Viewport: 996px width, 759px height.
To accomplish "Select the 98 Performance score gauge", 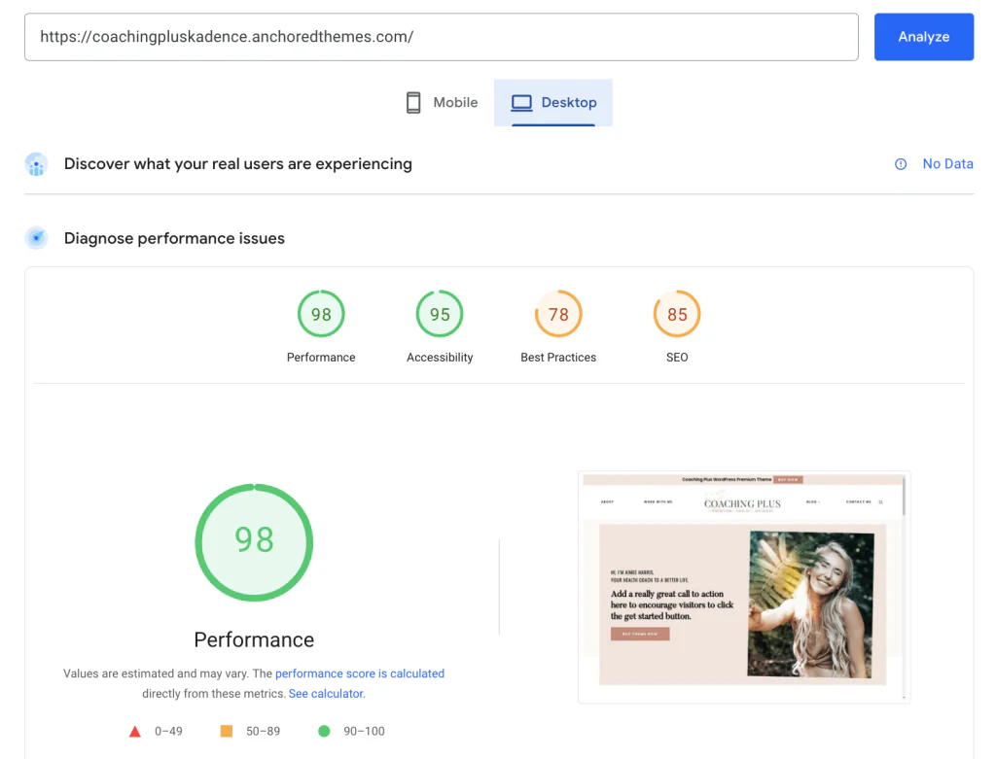I will [x=321, y=314].
